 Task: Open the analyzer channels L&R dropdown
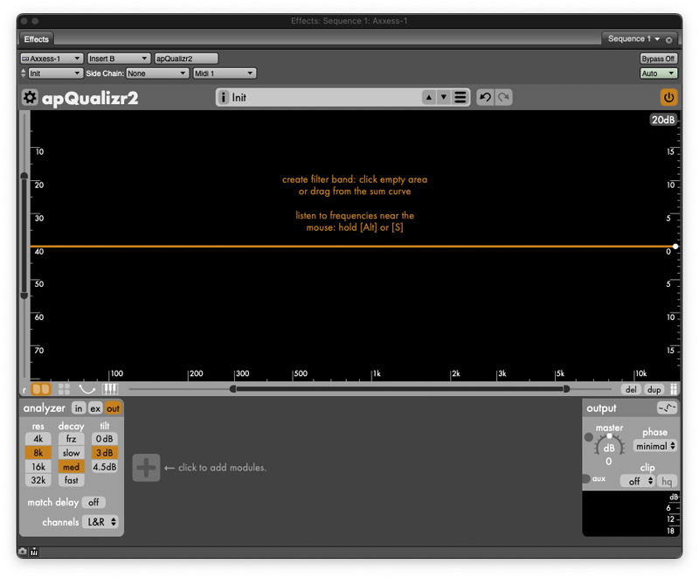[x=101, y=522]
